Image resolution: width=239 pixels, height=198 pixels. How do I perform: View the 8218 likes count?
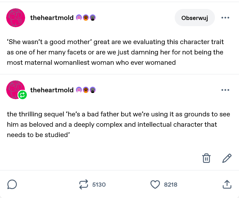point(171,185)
